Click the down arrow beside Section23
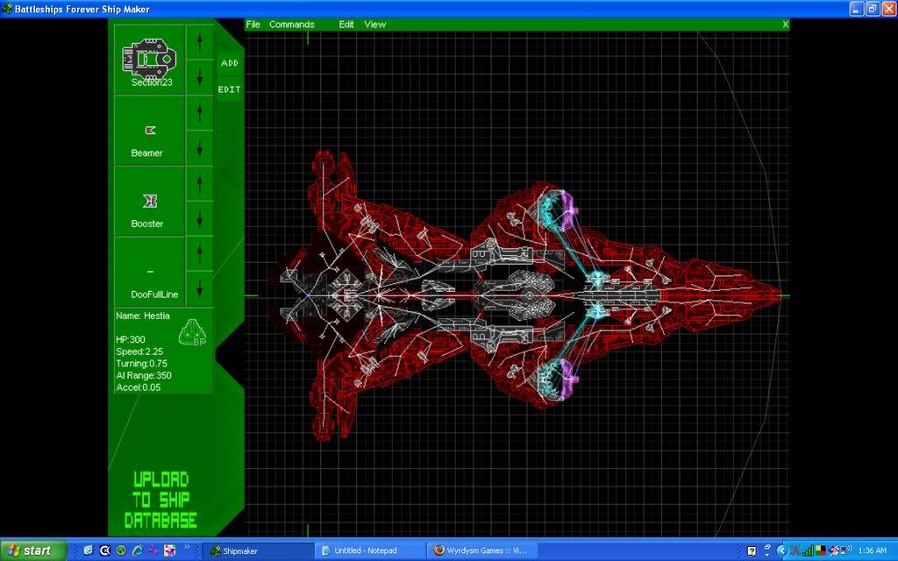Image resolution: width=898 pixels, height=561 pixels. tap(200, 77)
